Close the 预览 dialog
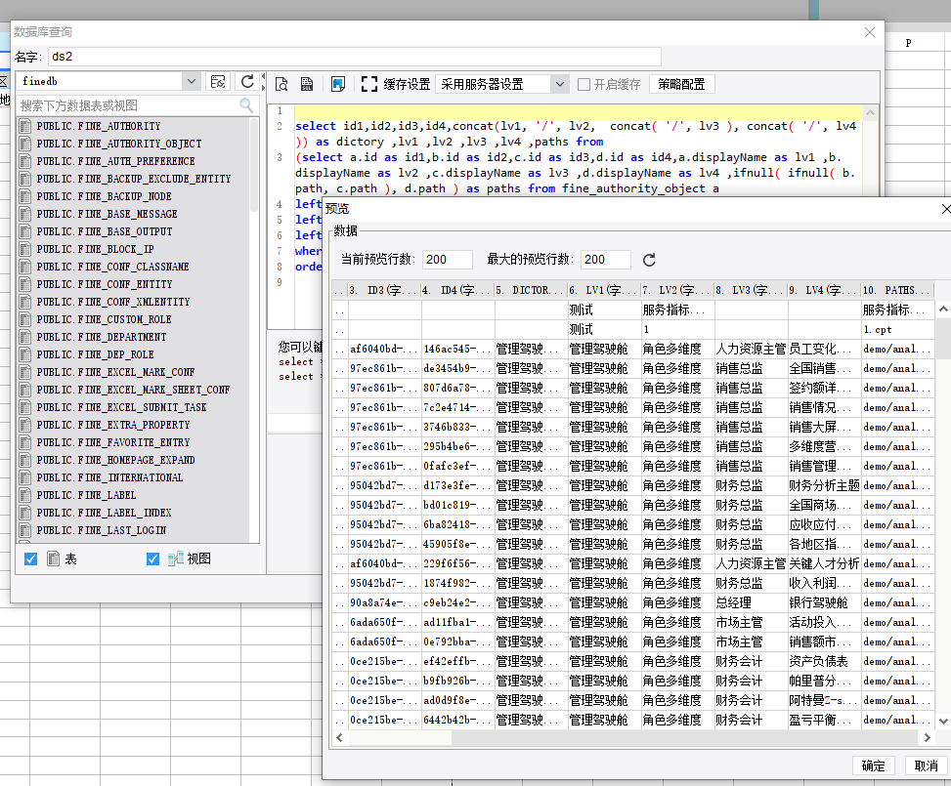The height and width of the screenshot is (786, 951). [945, 209]
